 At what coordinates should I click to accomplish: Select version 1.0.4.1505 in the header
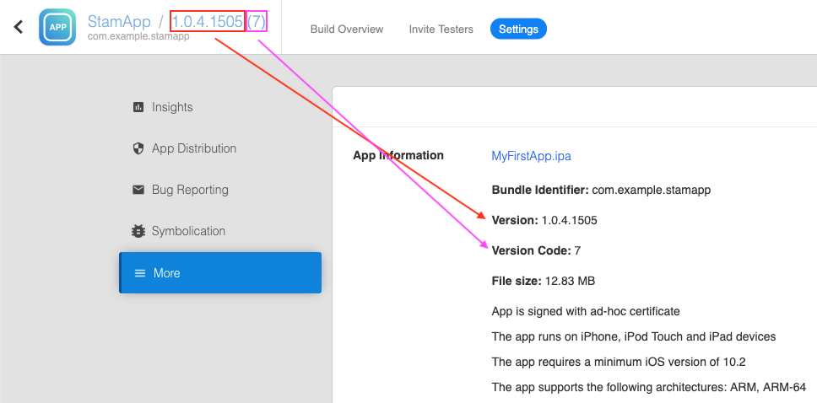pyautogui.click(x=207, y=22)
